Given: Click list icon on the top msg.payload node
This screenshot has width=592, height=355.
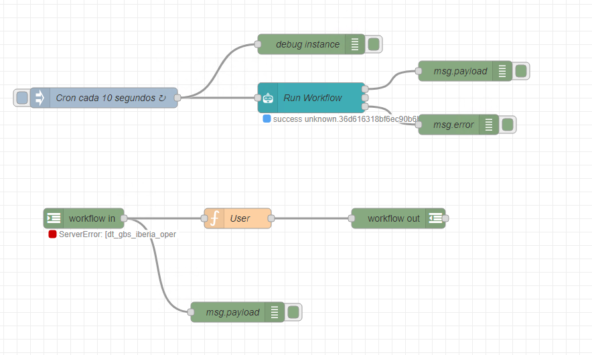Looking at the screenshot, I should point(502,71).
